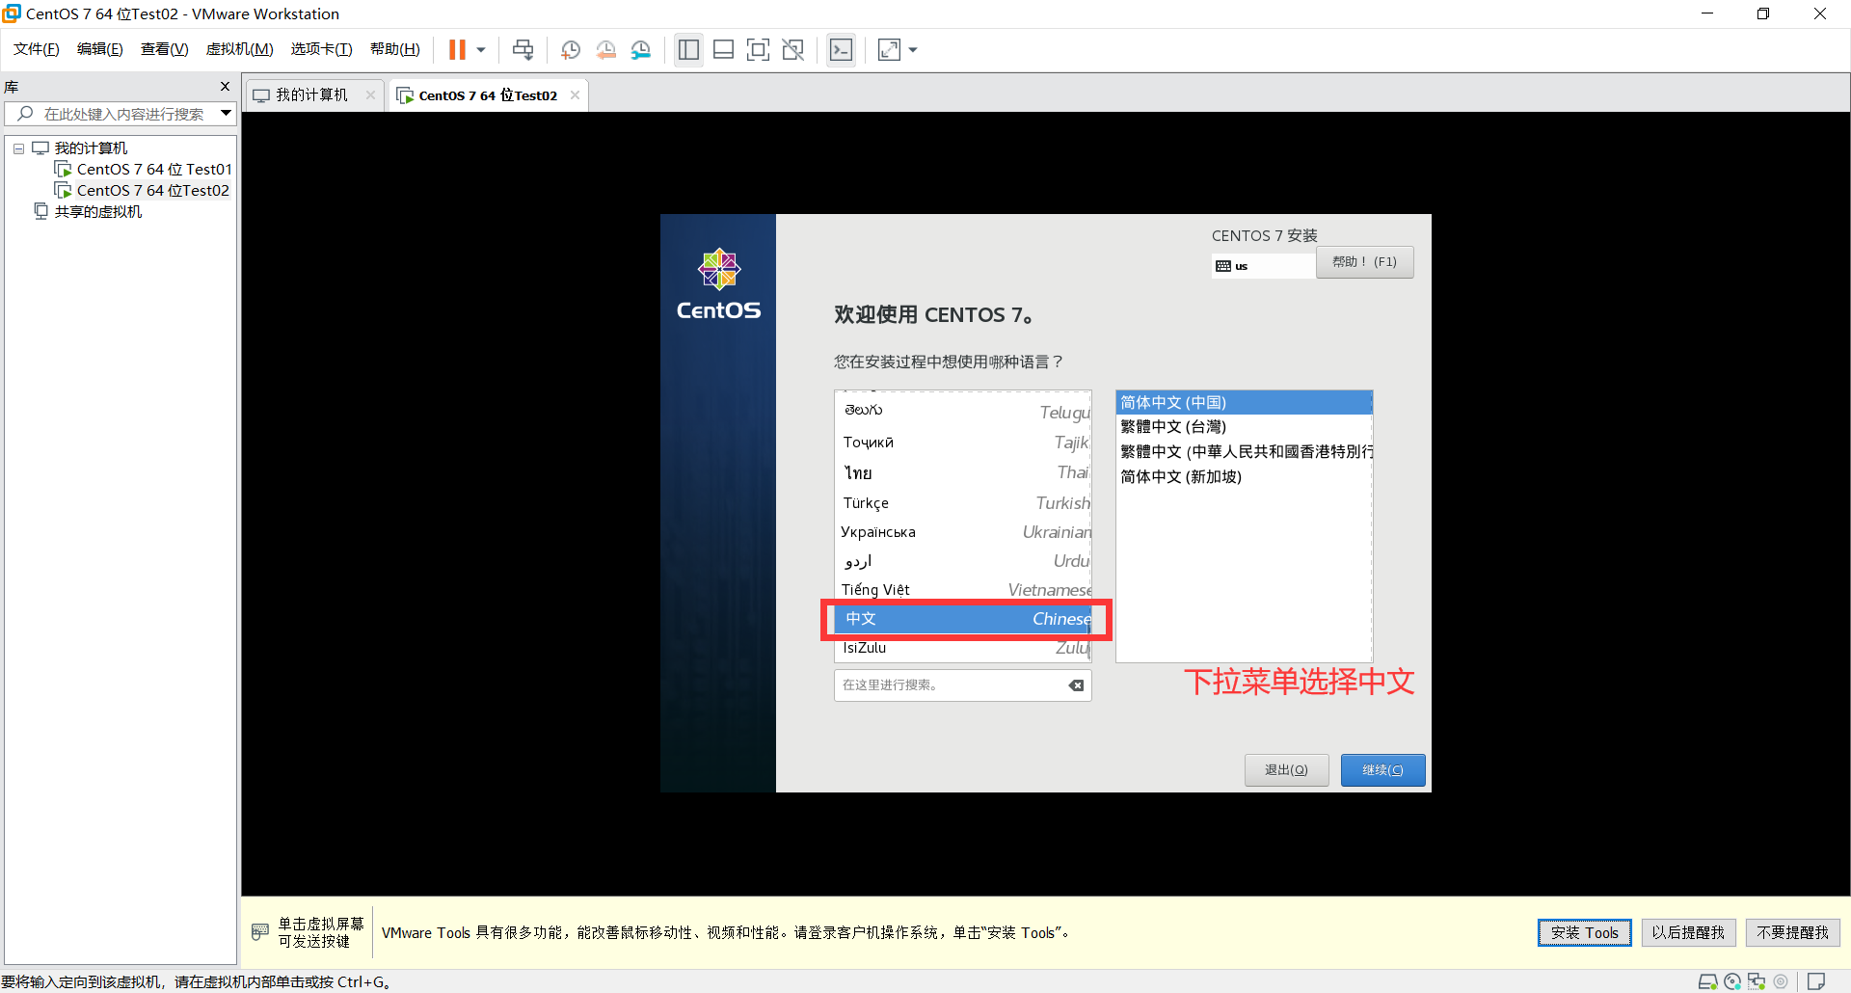Screen dimensions: 1851x993
Task: Revert the virtual machine to its snapshot
Action: click(606, 50)
